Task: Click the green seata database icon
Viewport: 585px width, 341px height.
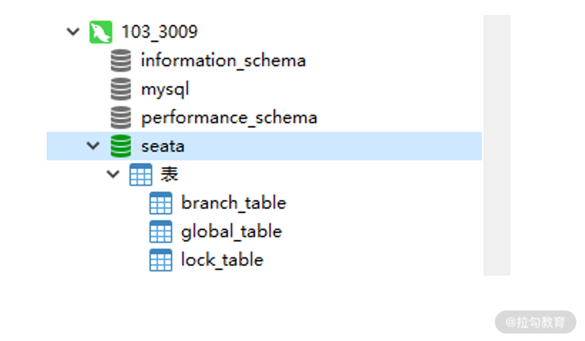Action: click(x=121, y=146)
